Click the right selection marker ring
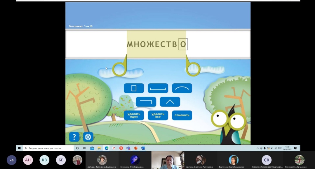This screenshot has height=169, width=315. point(194,69)
